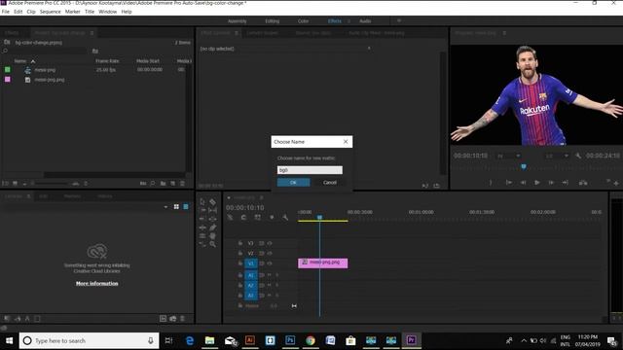Open timeline sequence panel menu

[262, 197]
